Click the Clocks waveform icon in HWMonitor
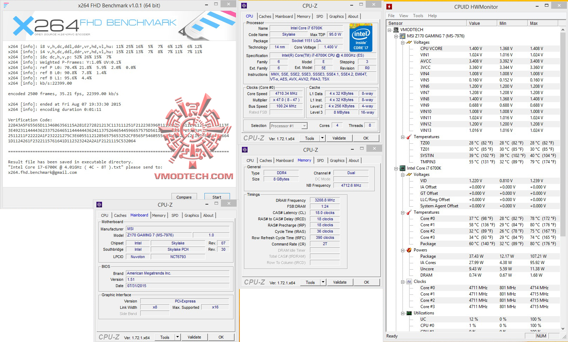 (x=409, y=282)
